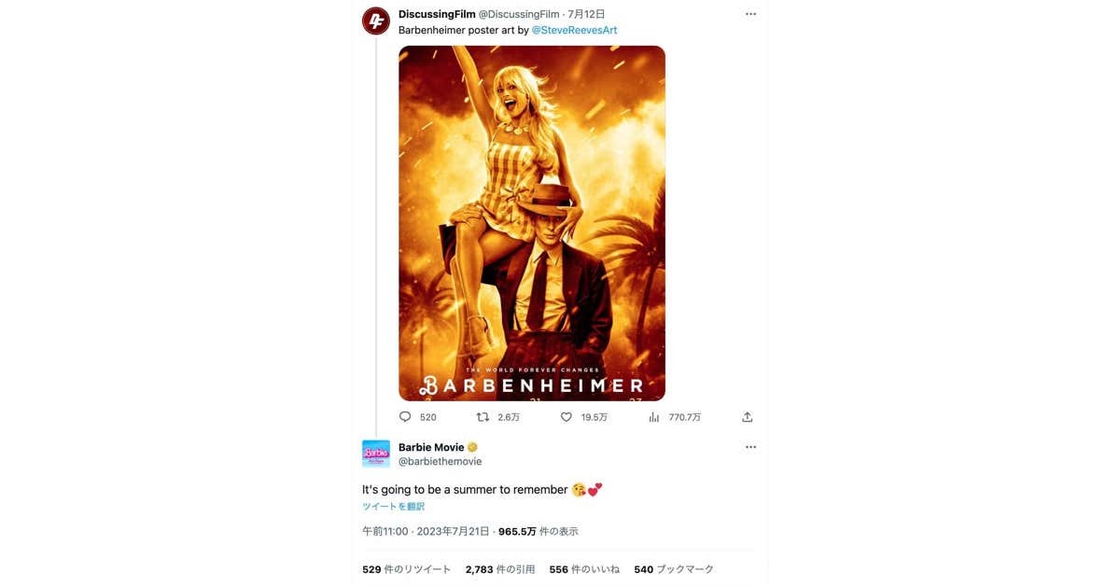Click ツイートを翻訳 to translate the tweet
Screen dimensions: 1120x586
pos(393,507)
